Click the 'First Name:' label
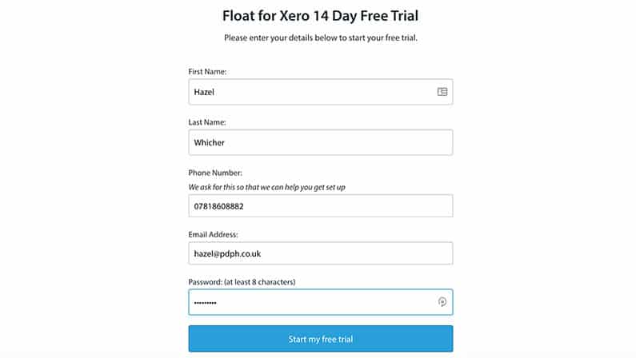 pos(207,72)
